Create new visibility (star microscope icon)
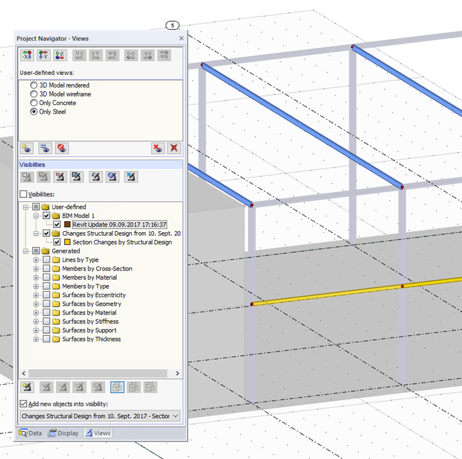 tap(27, 387)
